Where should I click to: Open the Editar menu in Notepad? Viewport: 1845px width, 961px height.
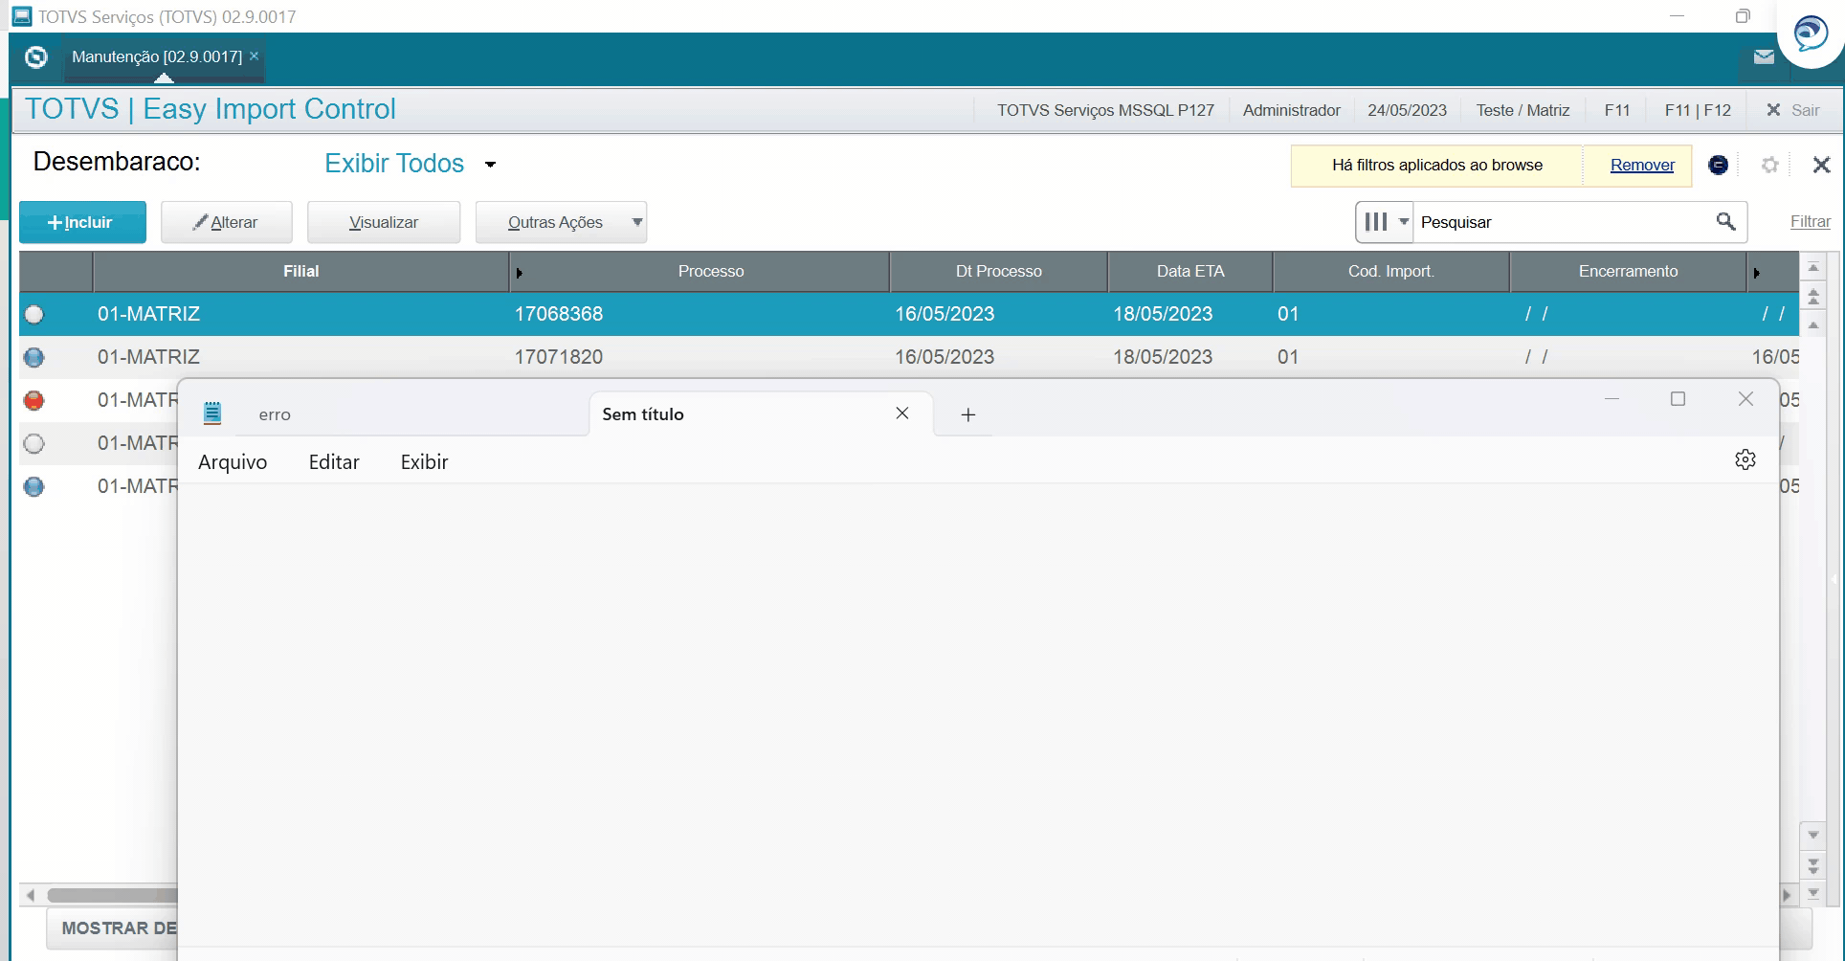(x=334, y=462)
